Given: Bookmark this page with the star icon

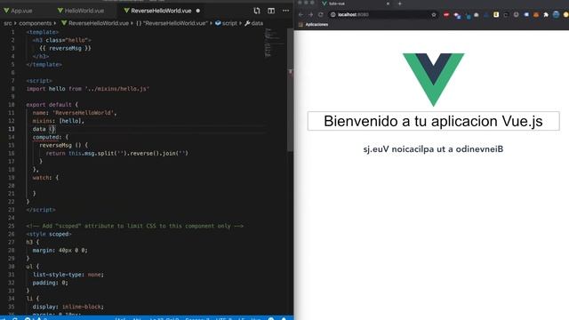Looking at the screenshot, I should (434, 14).
